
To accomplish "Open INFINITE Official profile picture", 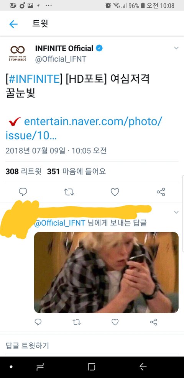I will 18,53.
